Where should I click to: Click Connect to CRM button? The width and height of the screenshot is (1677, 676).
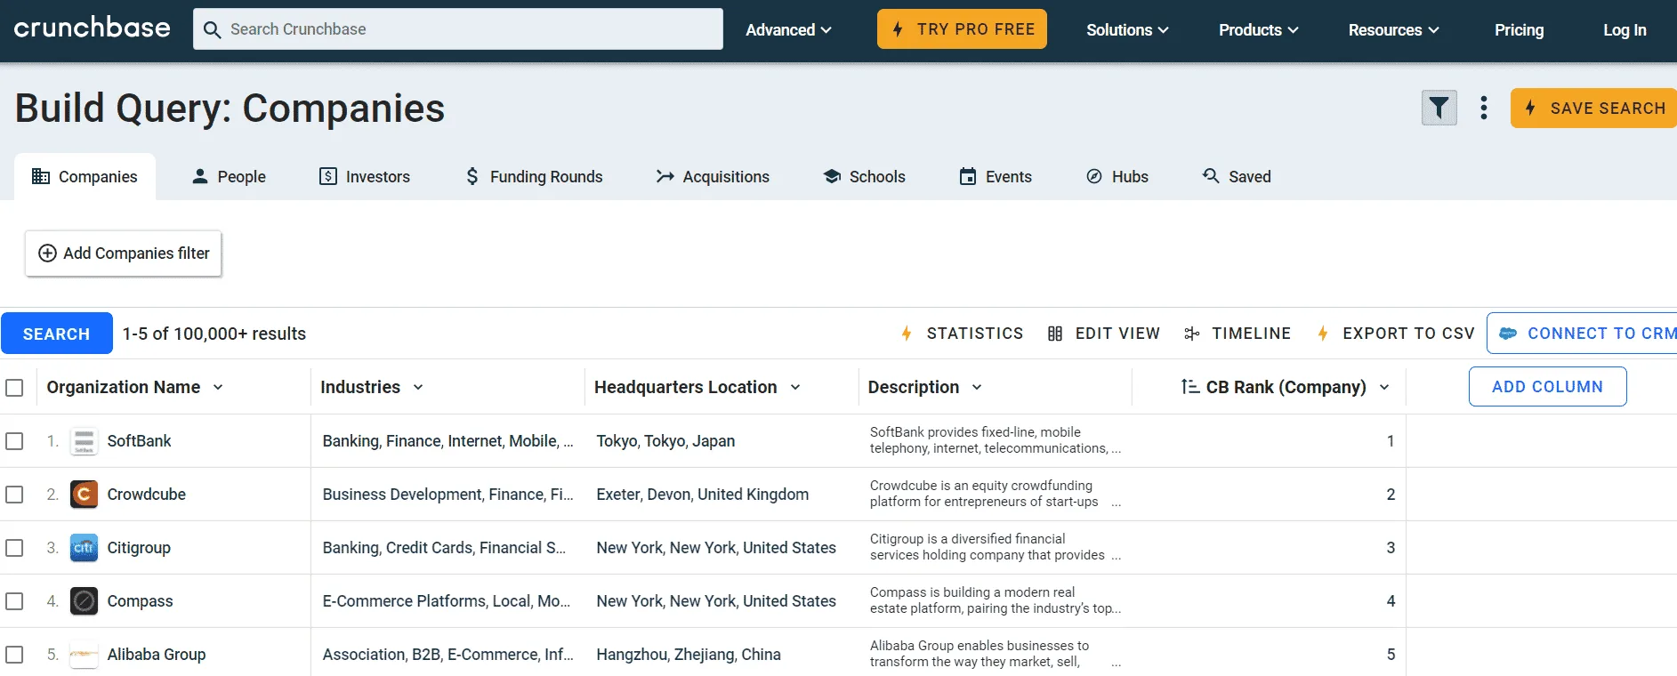tap(1582, 334)
